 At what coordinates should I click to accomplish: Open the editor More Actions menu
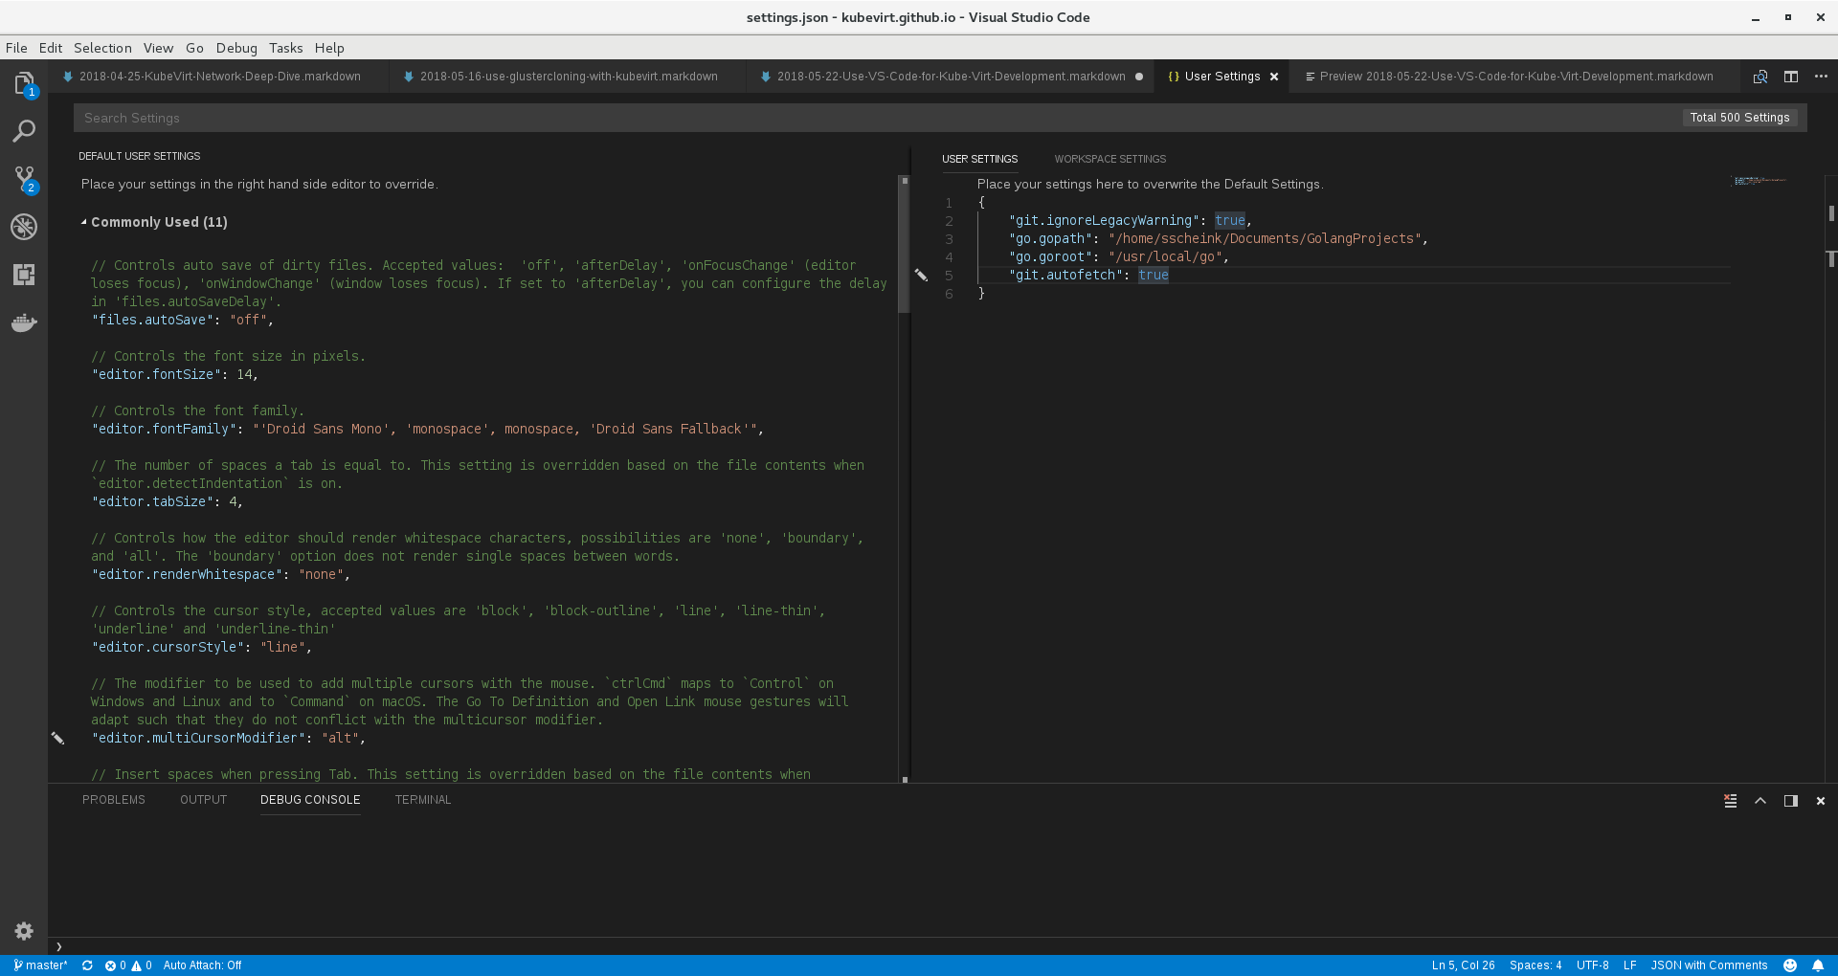point(1820,77)
